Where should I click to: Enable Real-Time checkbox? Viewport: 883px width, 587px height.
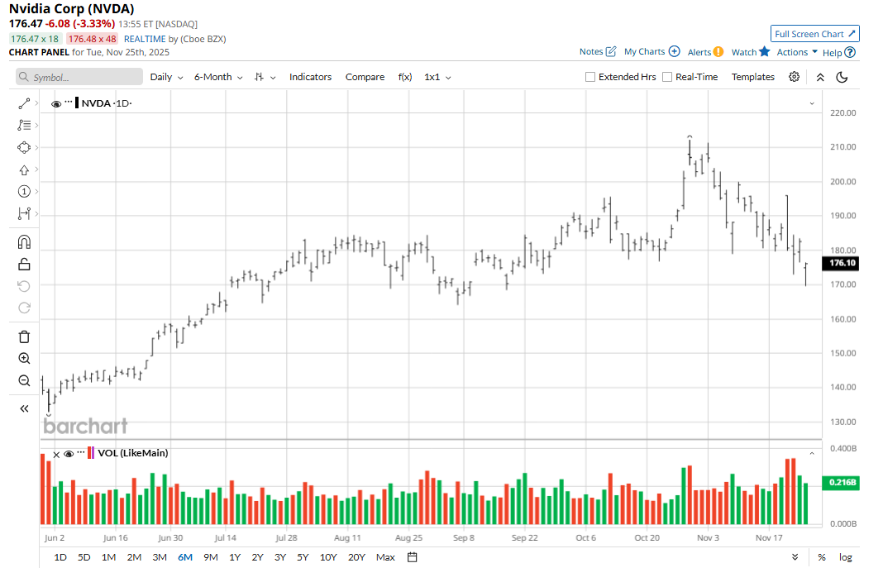click(667, 77)
